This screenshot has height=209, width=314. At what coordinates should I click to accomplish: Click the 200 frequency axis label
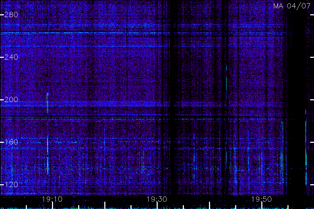point(11,100)
